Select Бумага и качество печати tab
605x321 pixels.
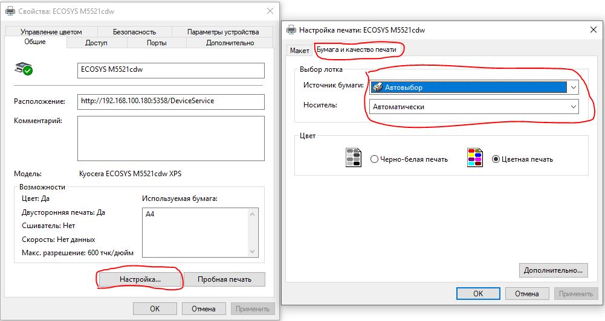point(356,49)
